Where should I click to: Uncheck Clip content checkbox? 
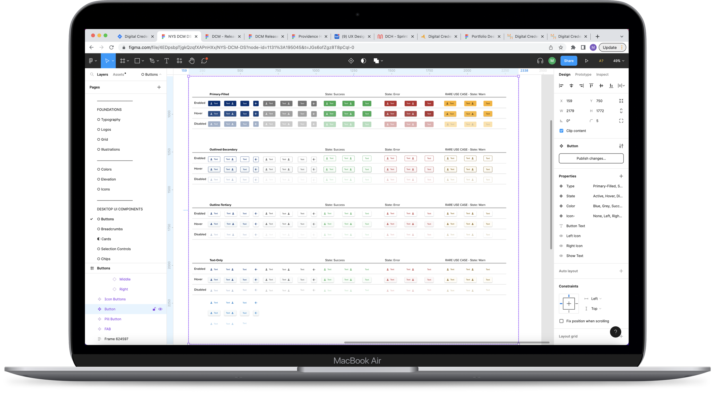click(561, 131)
